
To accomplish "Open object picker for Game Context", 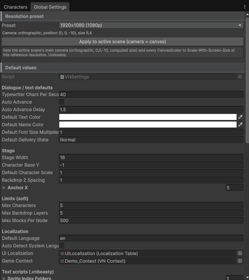I will pos(240,261).
